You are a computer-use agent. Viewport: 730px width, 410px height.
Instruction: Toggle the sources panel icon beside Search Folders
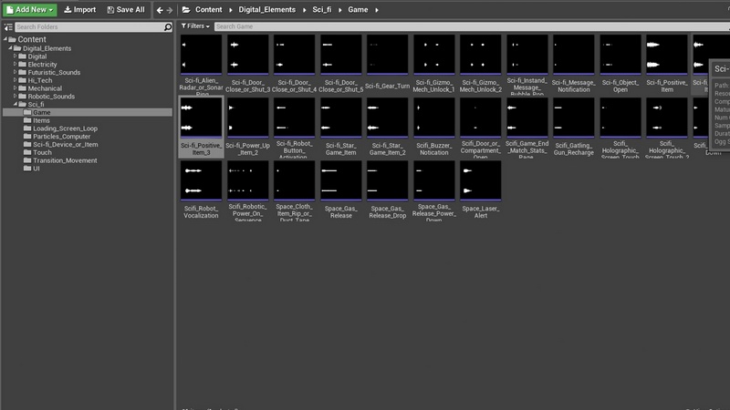(x=7, y=27)
